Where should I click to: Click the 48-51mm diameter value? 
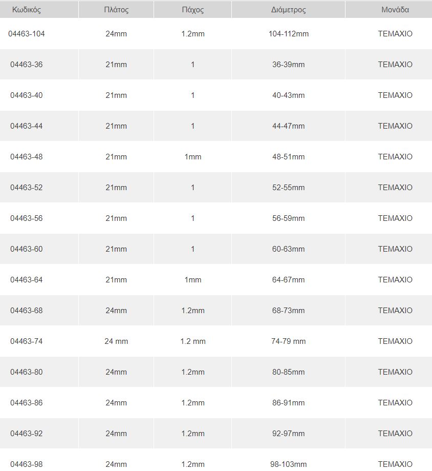[x=288, y=157]
